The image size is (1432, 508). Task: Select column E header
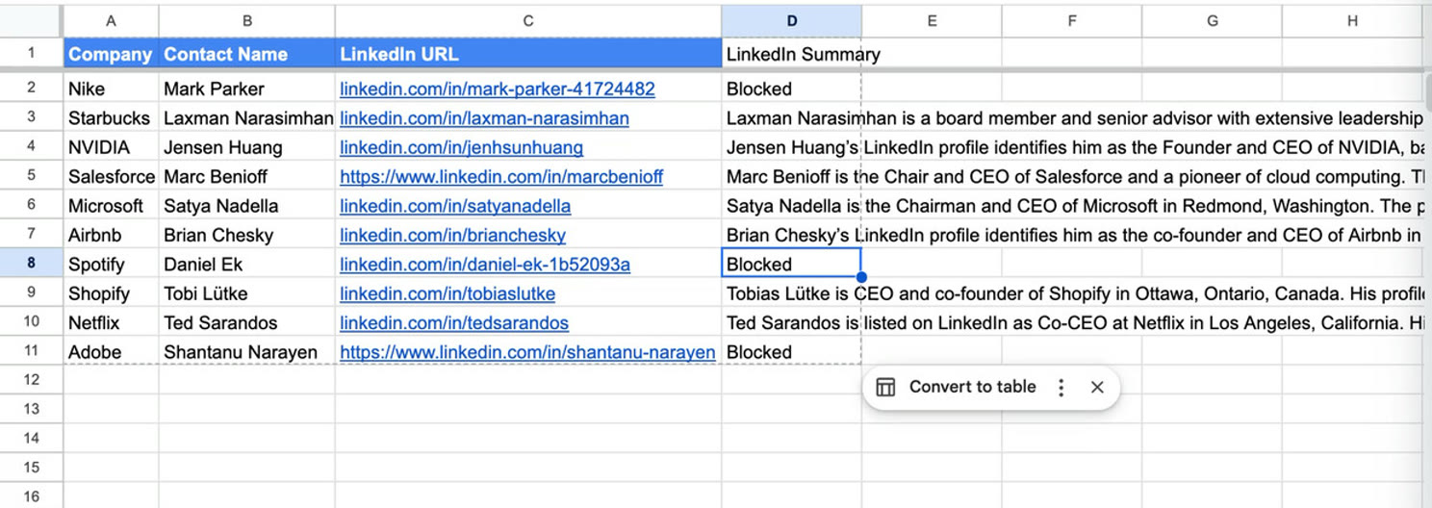[932, 20]
